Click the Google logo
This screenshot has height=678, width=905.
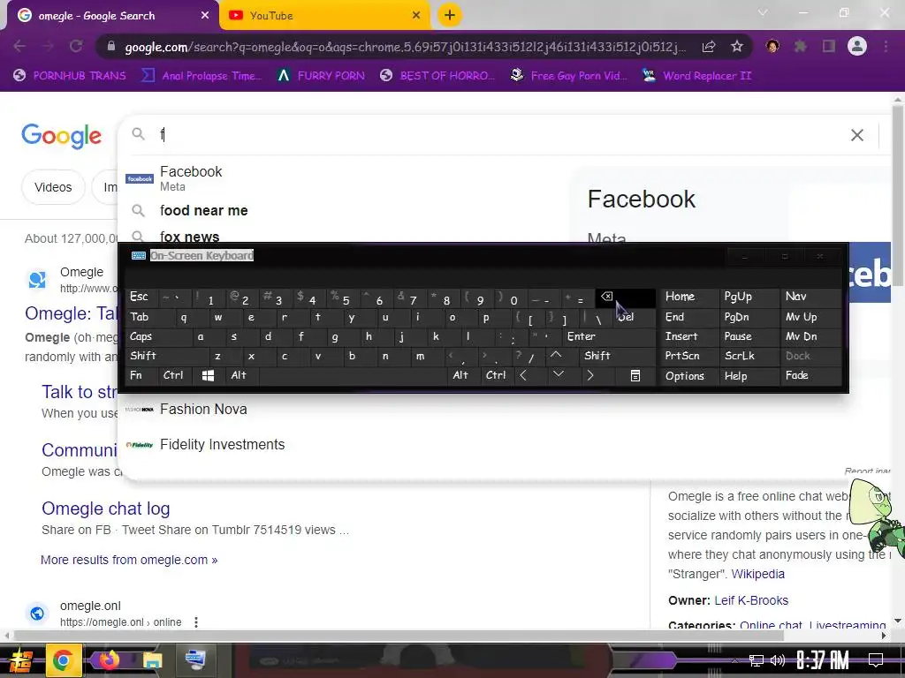(61, 135)
